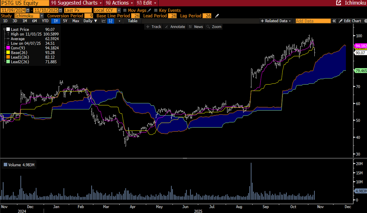
Task: Click the Edit Chart pencil button
Action: [x=350, y=21]
